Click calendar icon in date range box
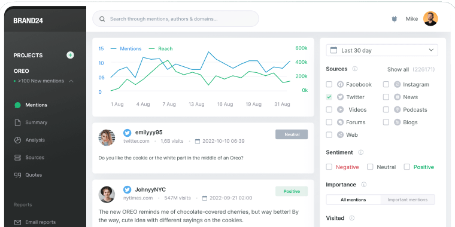The image size is (455, 227). coord(333,50)
